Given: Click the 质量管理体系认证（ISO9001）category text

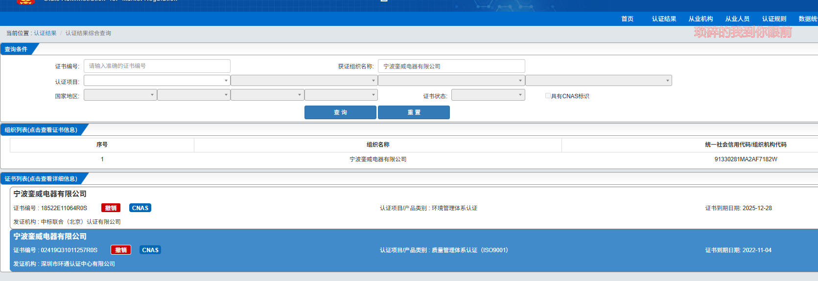Looking at the screenshot, I should tap(470, 250).
